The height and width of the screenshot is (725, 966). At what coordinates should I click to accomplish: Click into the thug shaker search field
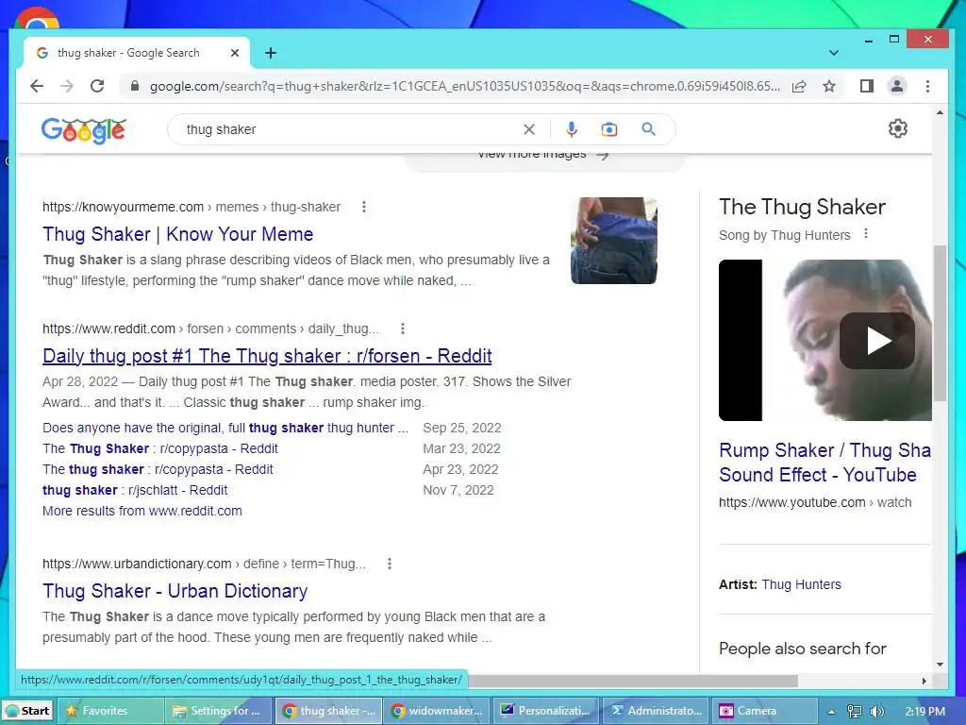tap(351, 129)
